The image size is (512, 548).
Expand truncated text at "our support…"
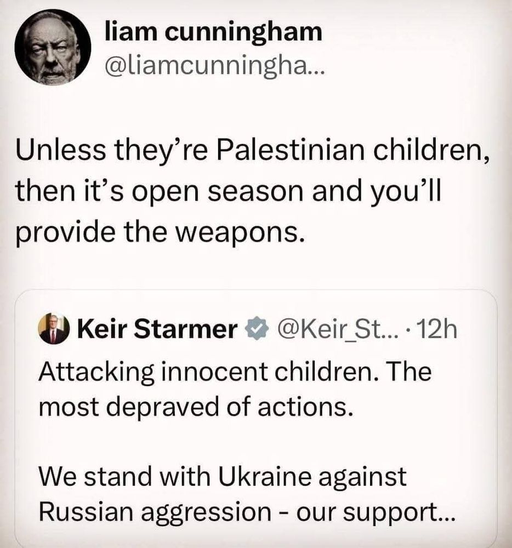click(x=376, y=513)
